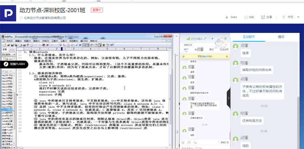
Task: Open the 搜索(S) menu in EditPlus
Action: coord(36,41)
